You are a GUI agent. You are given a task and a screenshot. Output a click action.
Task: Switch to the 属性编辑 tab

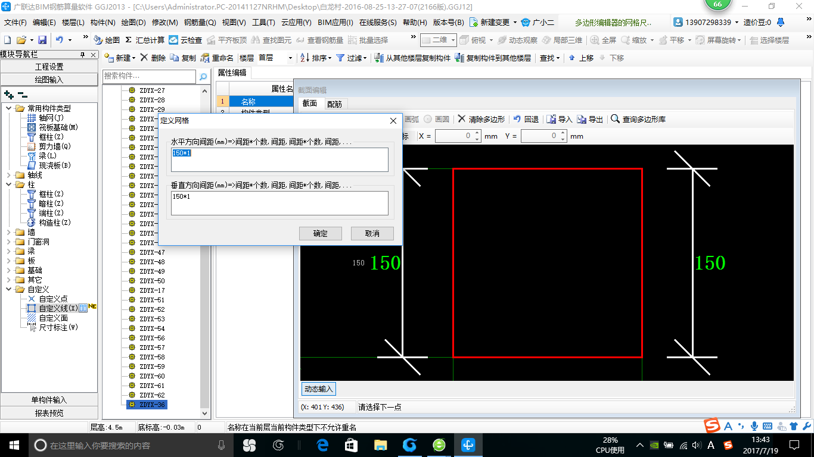coord(232,73)
